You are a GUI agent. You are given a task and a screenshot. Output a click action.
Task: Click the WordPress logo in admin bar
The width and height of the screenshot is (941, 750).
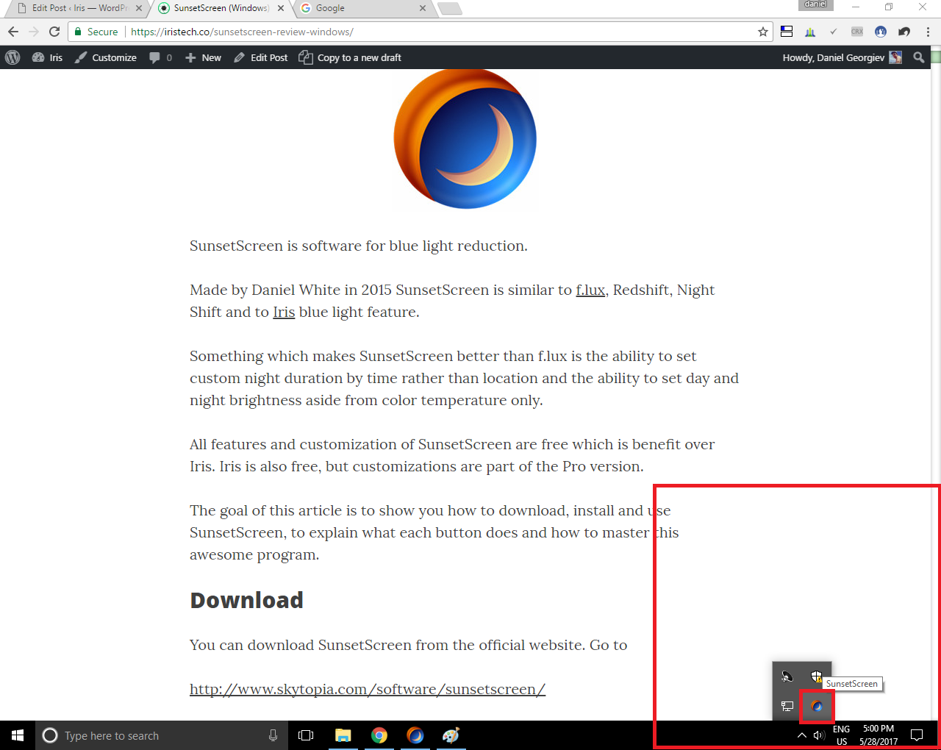12,57
